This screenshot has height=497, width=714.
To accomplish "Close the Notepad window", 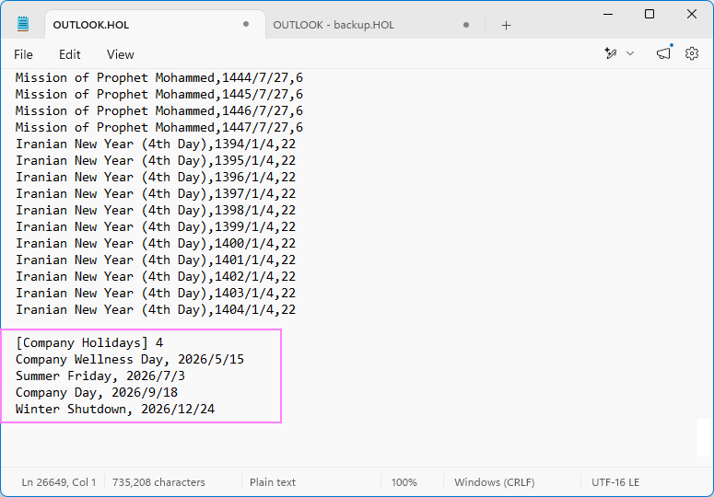I will click(x=692, y=14).
